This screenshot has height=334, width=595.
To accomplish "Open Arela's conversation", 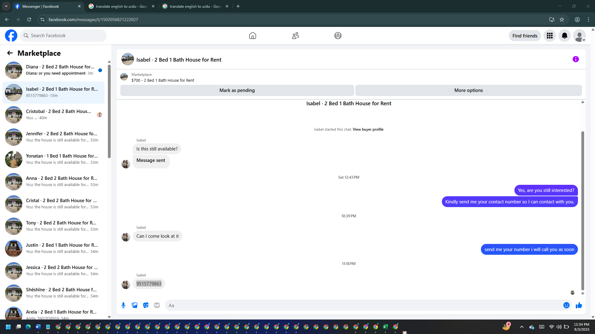I will 53,312.
